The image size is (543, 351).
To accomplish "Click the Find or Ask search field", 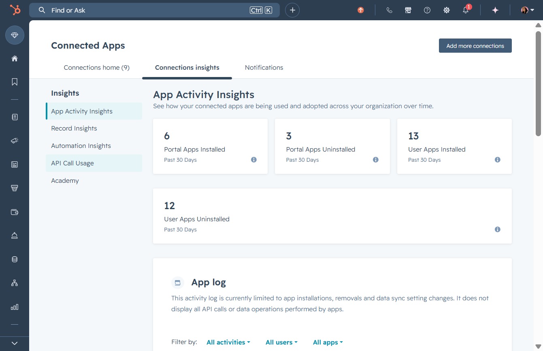I will (154, 10).
